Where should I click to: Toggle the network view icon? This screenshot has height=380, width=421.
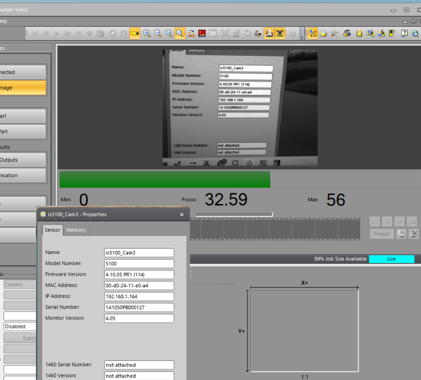tap(312, 33)
